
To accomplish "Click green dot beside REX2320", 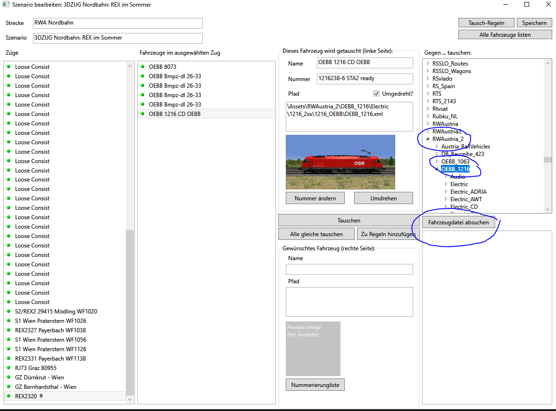I will click(8, 396).
